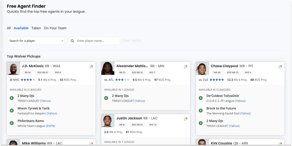
Task: Add Claypool to Brock to the Future team
Action: tap(200, 111)
